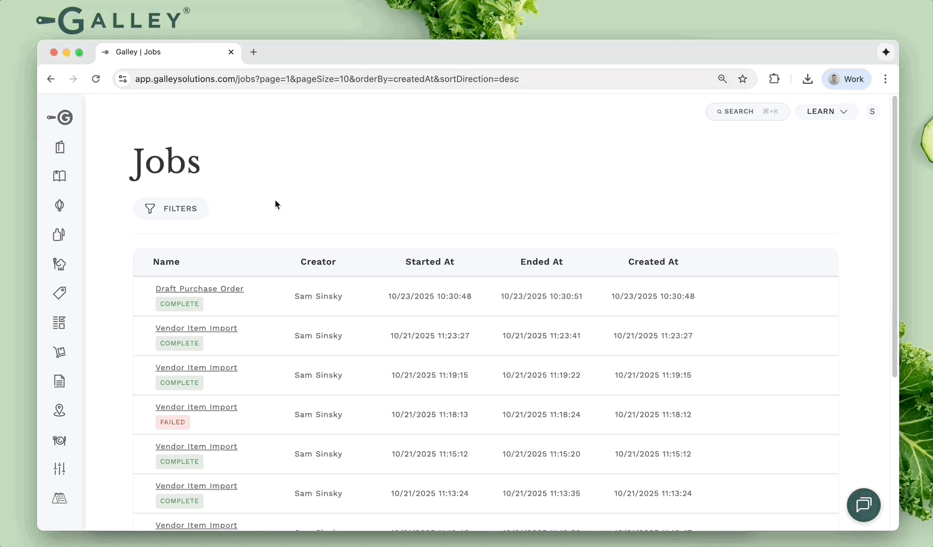Click the browser address bar URL
This screenshot has height=547, width=933.
[x=327, y=79]
